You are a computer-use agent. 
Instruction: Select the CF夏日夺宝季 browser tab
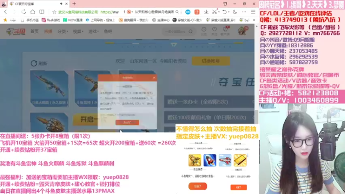[38, 4]
